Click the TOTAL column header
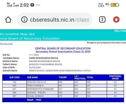Image resolution: width=126 pixels, height=104 pixels. 97,77
